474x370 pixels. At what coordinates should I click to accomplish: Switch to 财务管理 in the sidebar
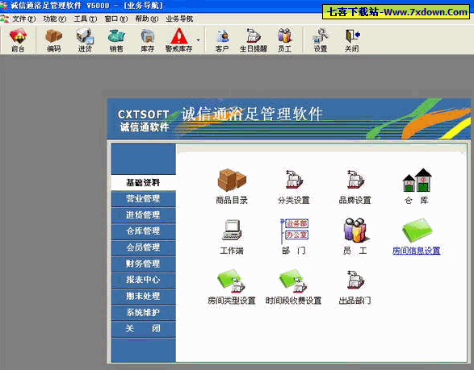click(143, 264)
